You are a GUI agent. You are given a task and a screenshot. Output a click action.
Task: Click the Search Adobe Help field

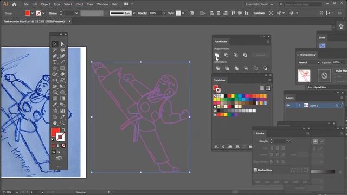[x=300, y=4]
